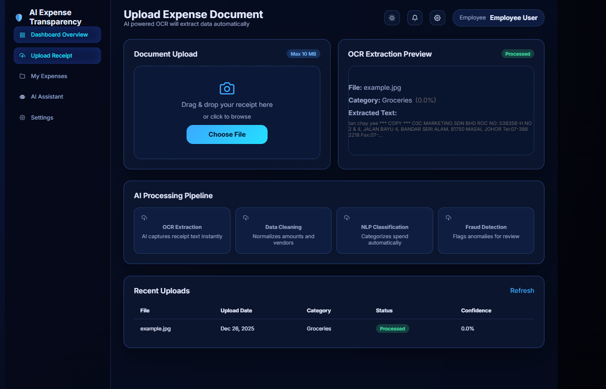Open settings via the header gear icon
The width and height of the screenshot is (606, 389).
(438, 18)
